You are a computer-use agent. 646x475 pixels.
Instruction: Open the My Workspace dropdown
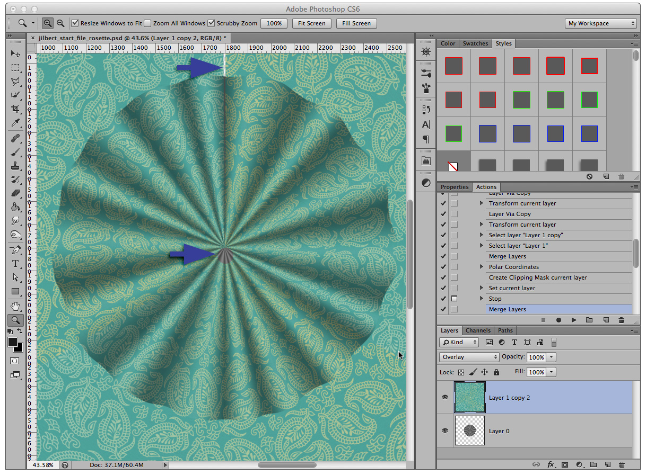[600, 23]
